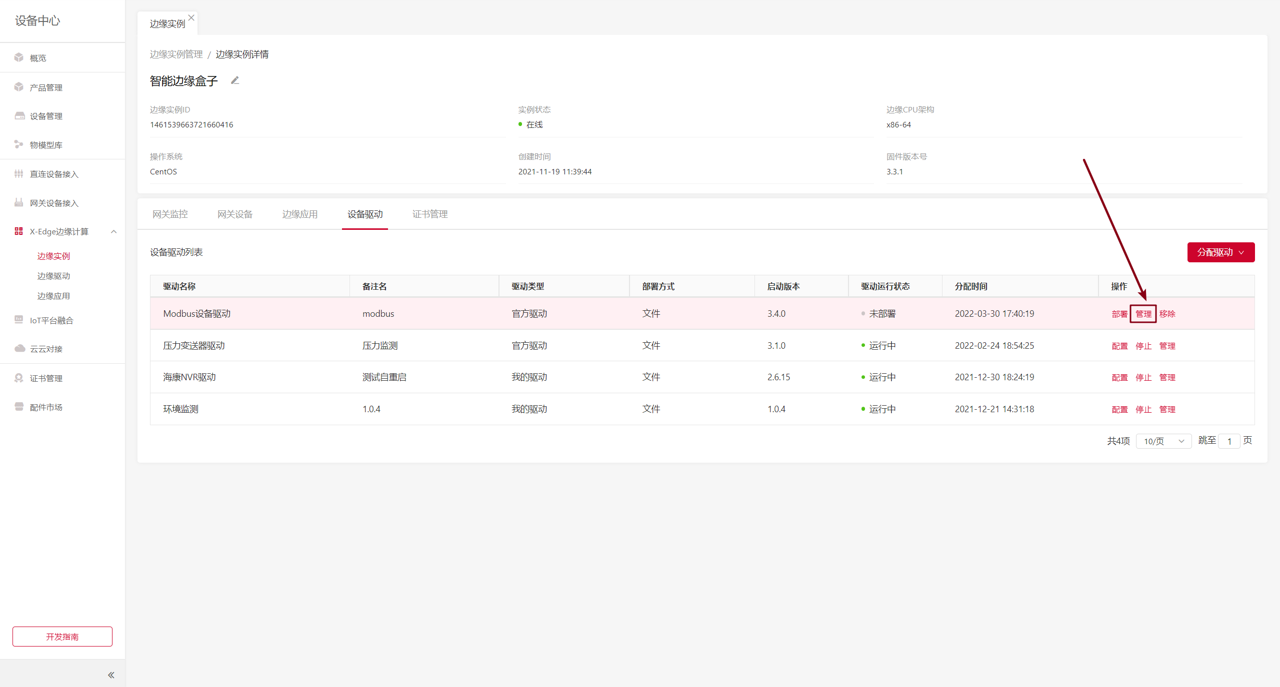Switch to the 网关监控 tab
This screenshot has width=1280, height=687.
tap(170, 214)
